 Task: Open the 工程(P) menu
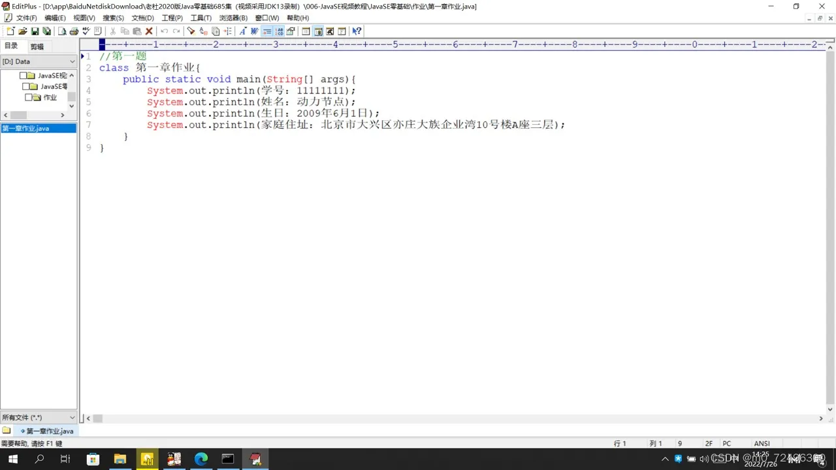click(x=172, y=18)
